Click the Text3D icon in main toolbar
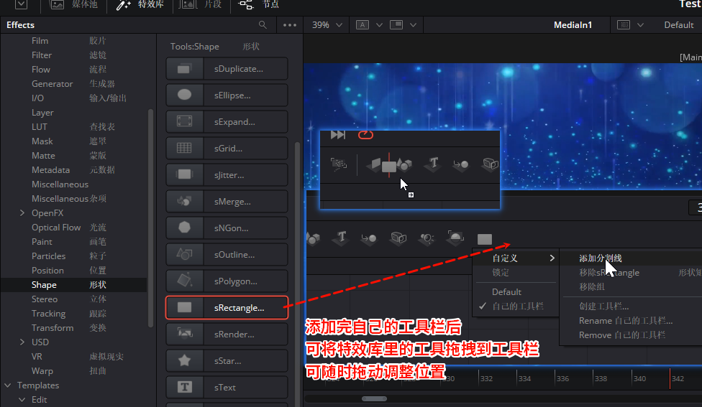The height and width of the screenshot is (407, 702). 341,237
